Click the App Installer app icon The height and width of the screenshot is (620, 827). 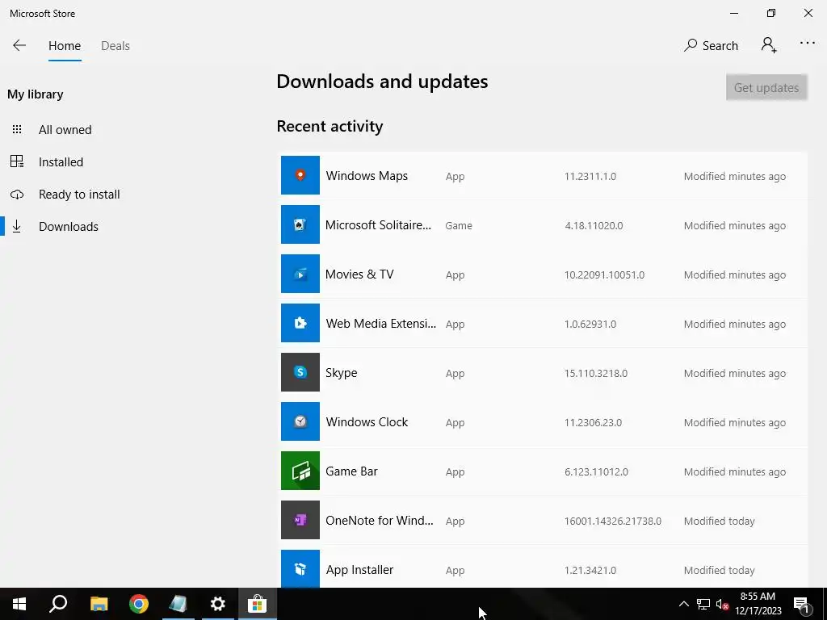[x=300, y=569]
